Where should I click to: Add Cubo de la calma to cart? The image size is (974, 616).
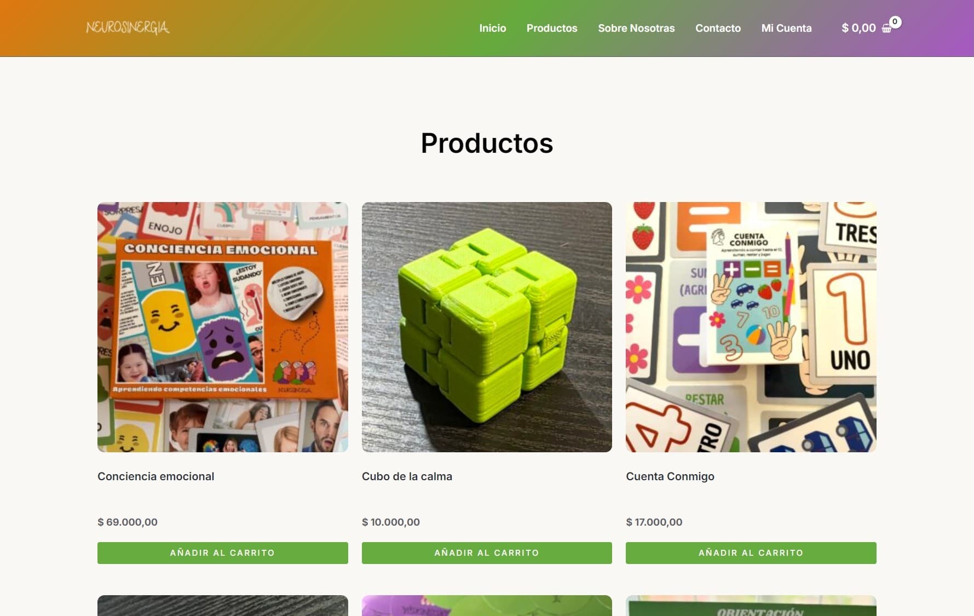click(487, 552)
